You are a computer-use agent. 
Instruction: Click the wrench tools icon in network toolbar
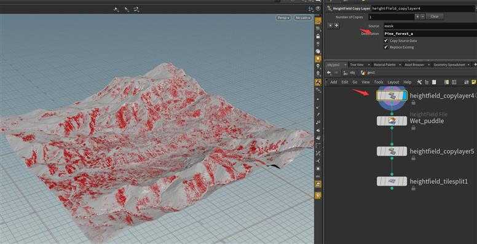(419, 82)
